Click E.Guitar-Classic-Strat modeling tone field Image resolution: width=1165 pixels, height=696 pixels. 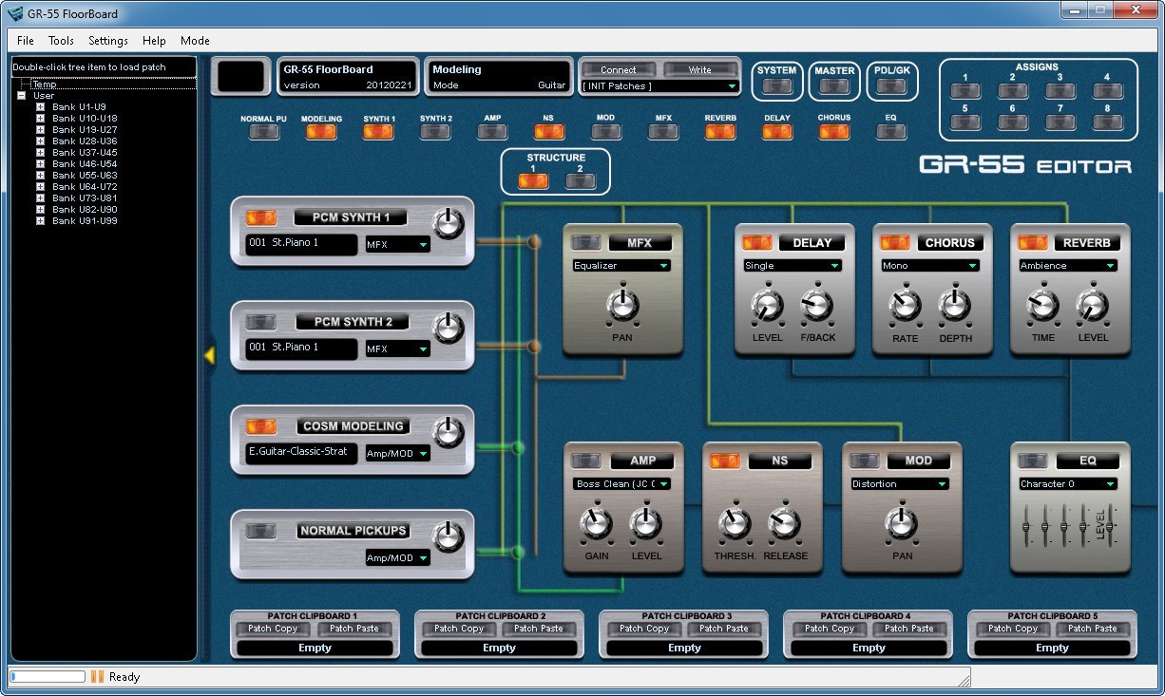pyautogui.click(x=302, y=452)
